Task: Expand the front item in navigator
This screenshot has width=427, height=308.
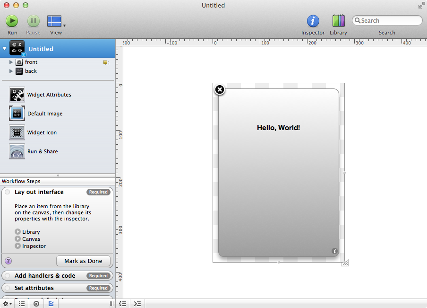Action: [11, 62]
